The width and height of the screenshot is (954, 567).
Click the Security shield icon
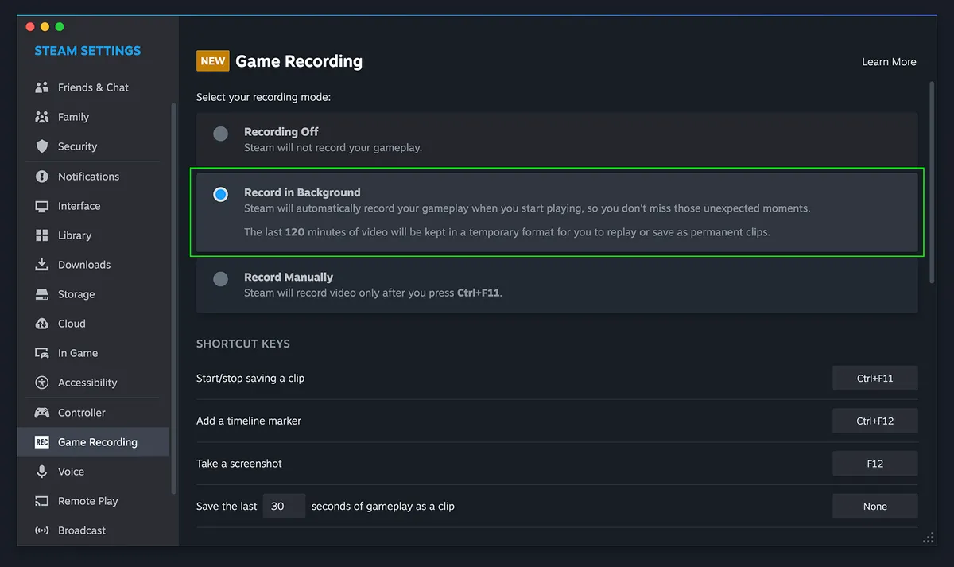click(42, 146)
